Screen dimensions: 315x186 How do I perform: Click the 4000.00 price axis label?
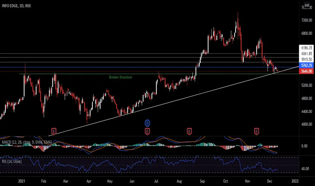click(307, 124)
